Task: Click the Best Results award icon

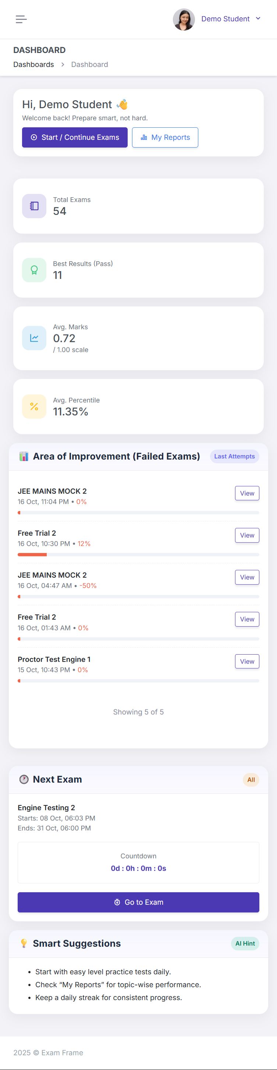Action: tap(34, 270)
